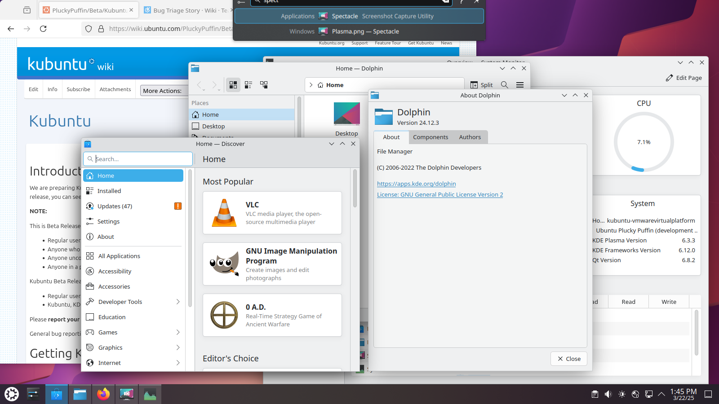Image resolution: width=719 pixels, height=404 pixels.
Task: Open the clipboard tray icon
Action: 595,394
